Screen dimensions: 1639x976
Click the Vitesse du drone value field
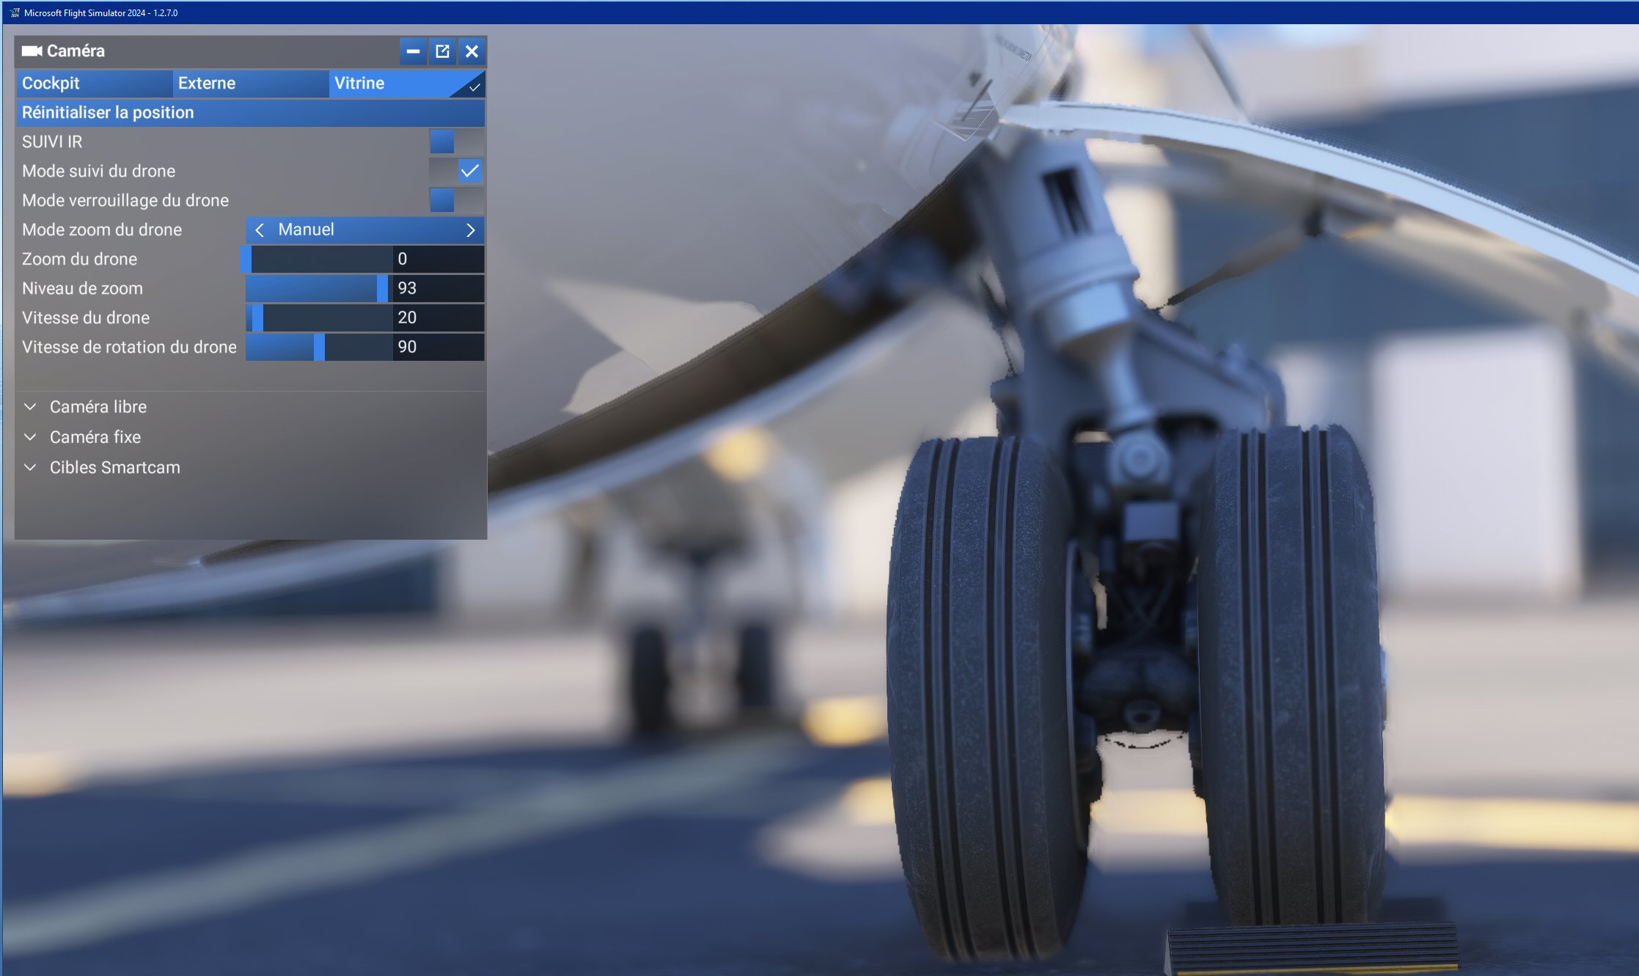pos(439,318)
